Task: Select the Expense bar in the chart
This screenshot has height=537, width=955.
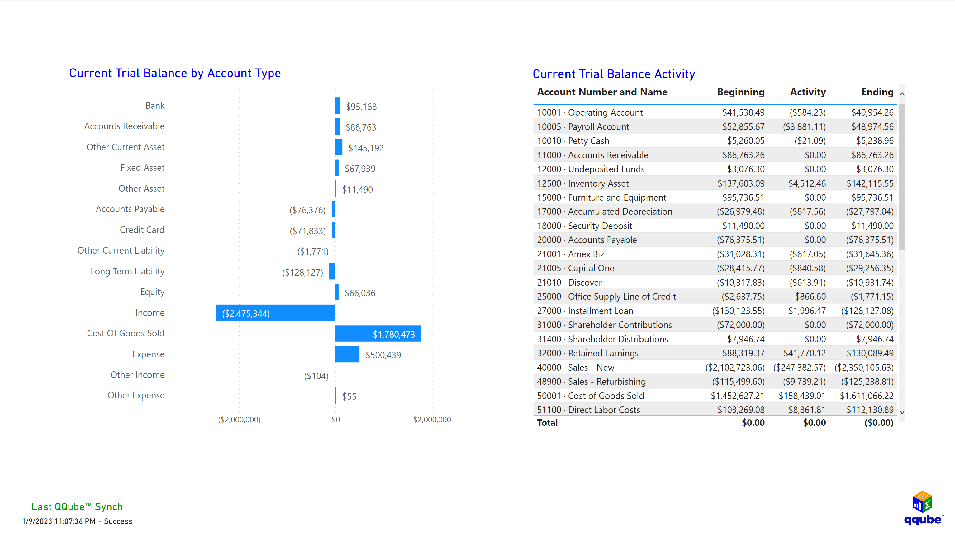Action: (347, 355)
